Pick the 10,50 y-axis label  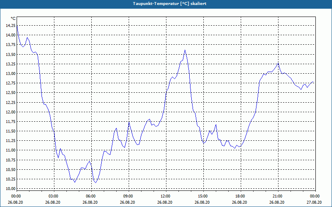[x=11, y=169]
